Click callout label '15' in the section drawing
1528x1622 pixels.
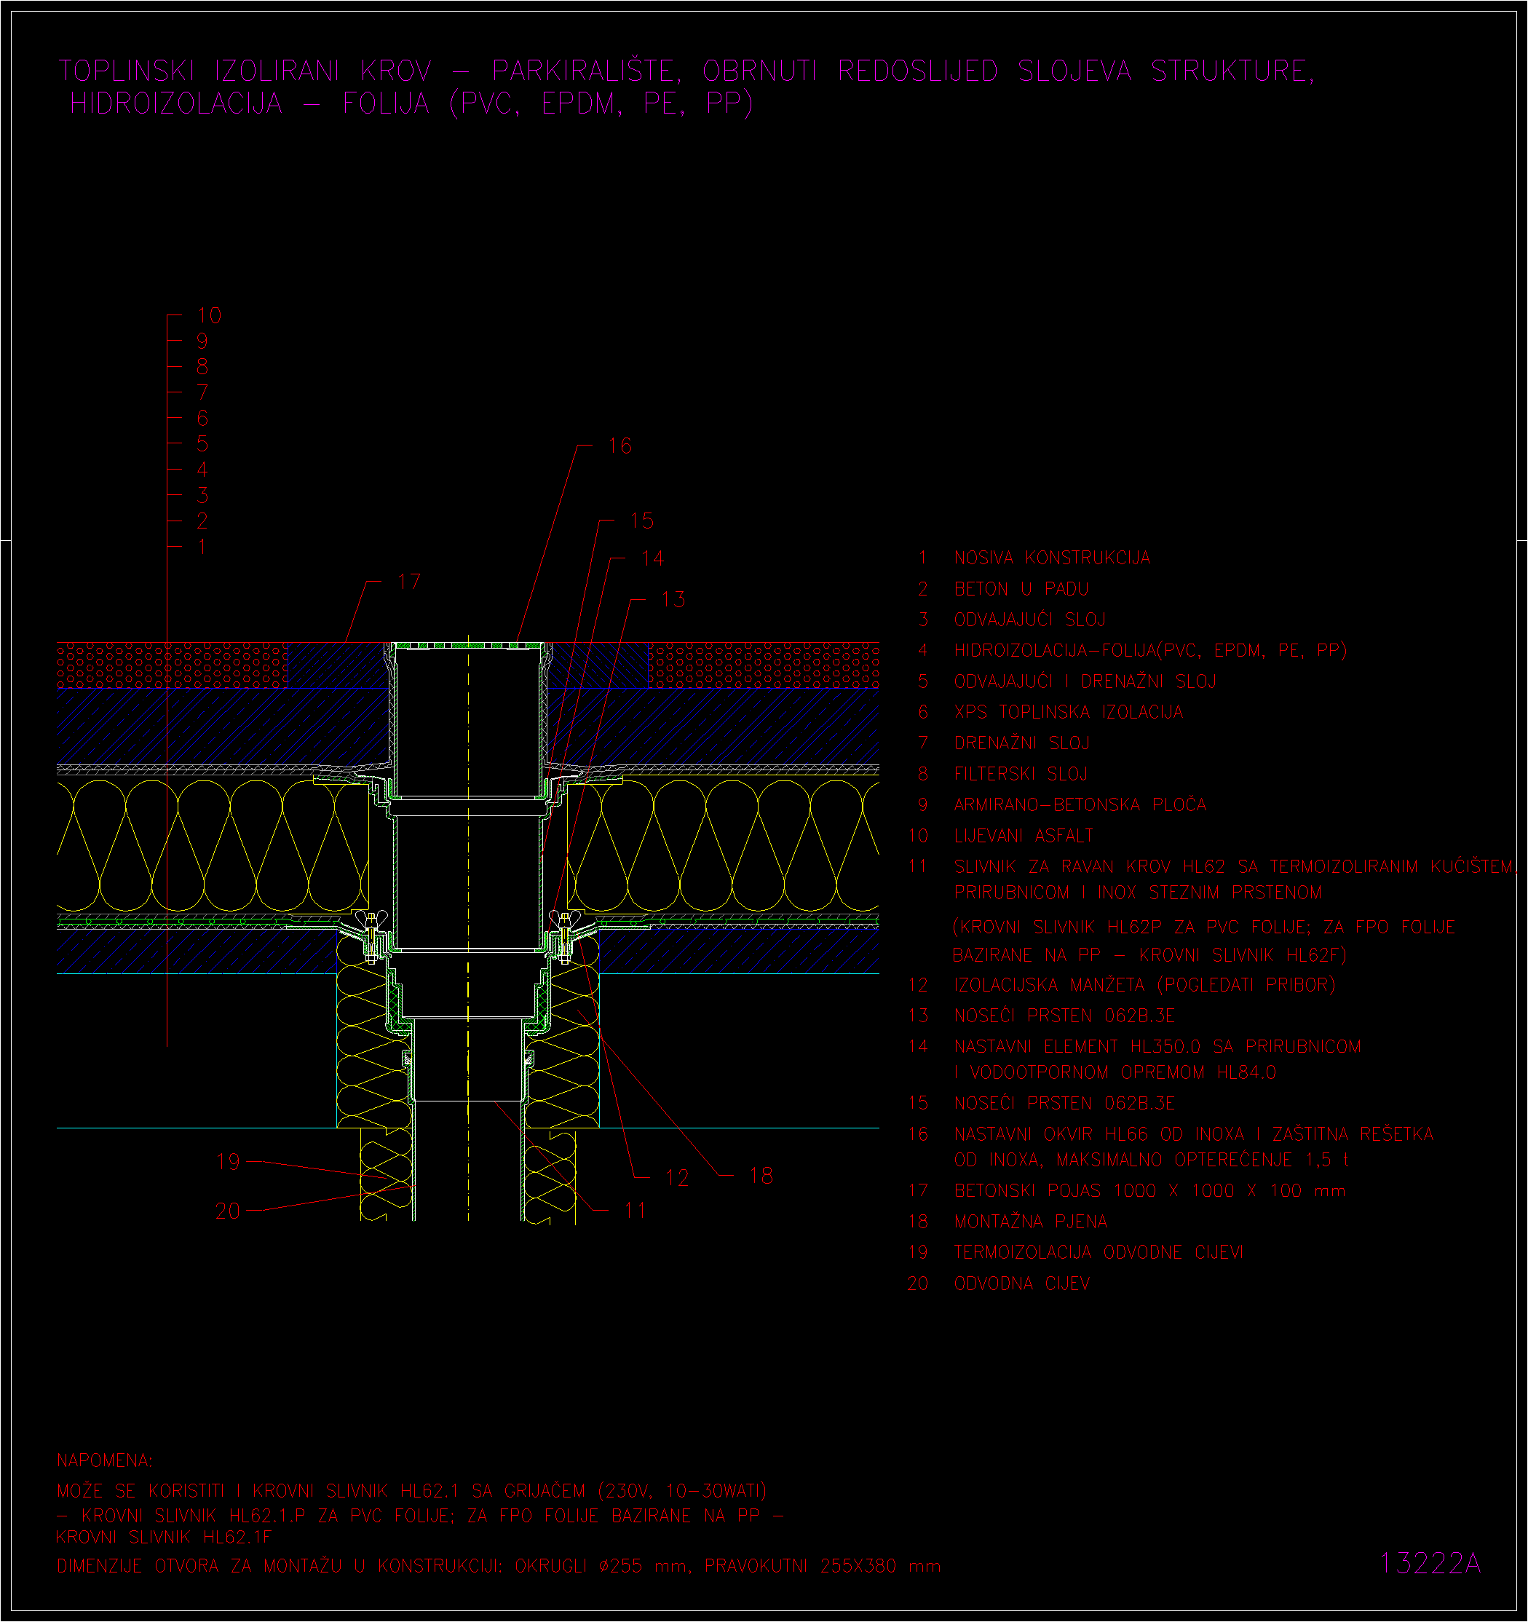pyautogui.click(x=642, y=521)
